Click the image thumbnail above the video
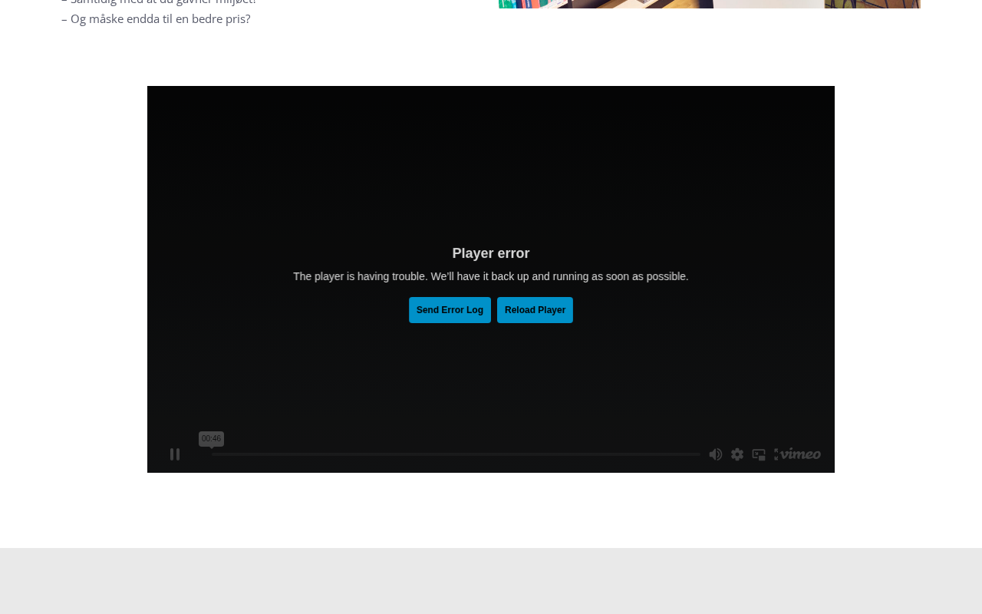The height and width of the screenshot is (614, 982). click(710, 4)
